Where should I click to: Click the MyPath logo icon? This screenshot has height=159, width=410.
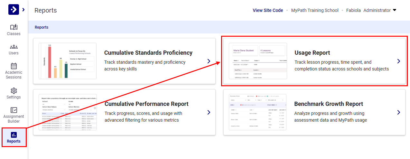(14, 10)
